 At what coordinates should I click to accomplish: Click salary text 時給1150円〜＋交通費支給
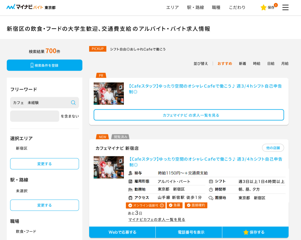[183, 173]
